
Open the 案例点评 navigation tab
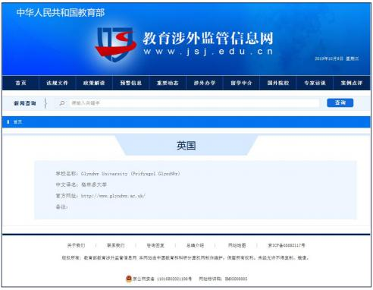pos(352,83)
